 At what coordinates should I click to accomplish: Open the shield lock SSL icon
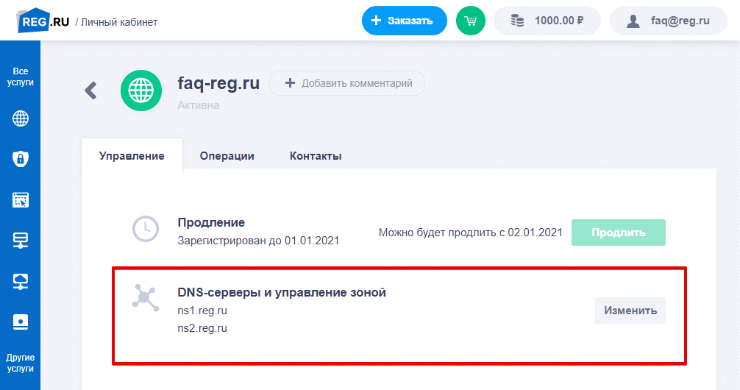coord(21,159)
